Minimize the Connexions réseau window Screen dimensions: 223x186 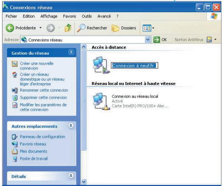[200, 7]
